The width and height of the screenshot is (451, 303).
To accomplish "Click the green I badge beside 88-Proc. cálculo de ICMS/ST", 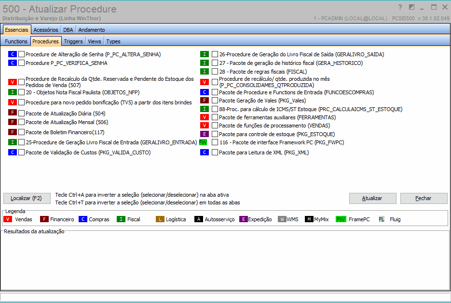I will (204, 109).
